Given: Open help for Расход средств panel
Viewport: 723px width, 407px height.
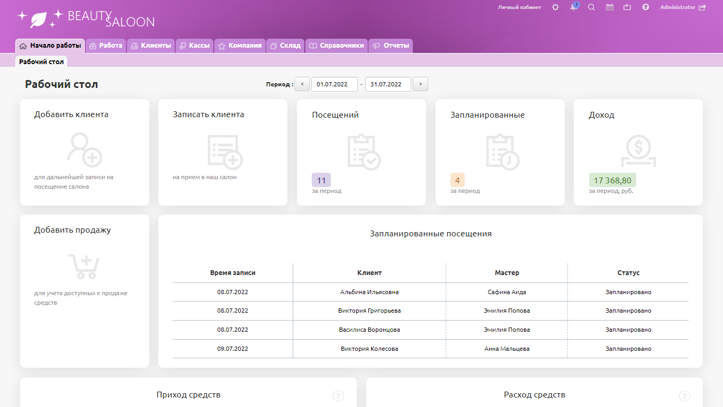Looking at the screenshot, I should point(684,396).
